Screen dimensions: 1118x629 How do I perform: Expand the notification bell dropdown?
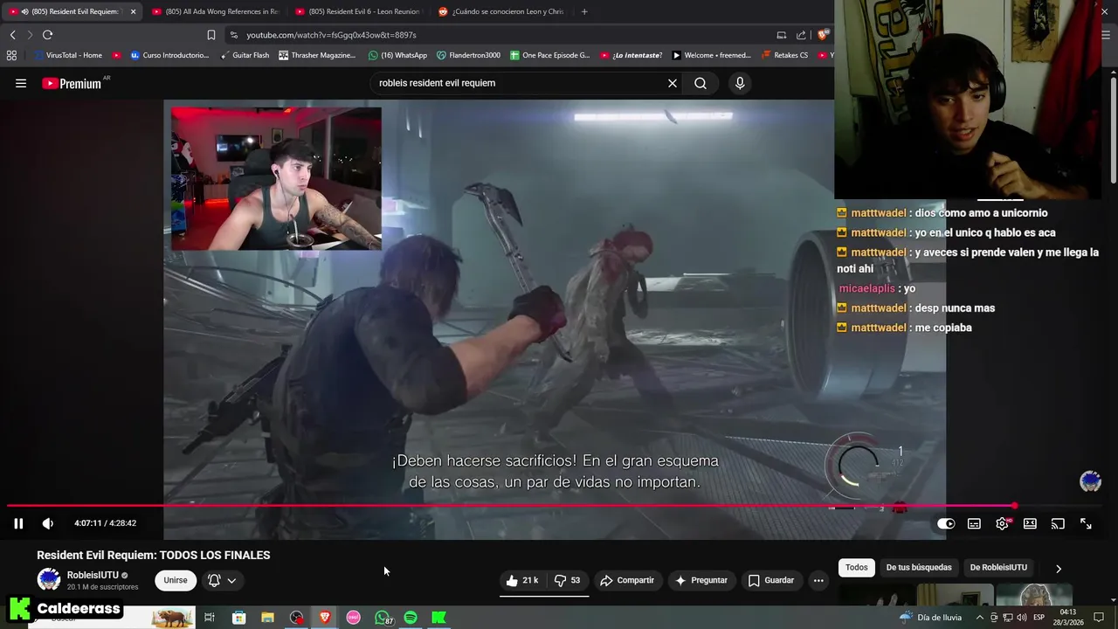click(x=222, y=580)
